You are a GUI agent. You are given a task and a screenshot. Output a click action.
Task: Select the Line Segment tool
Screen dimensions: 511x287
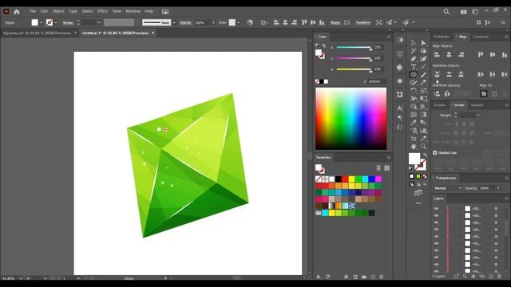point(423,67)
